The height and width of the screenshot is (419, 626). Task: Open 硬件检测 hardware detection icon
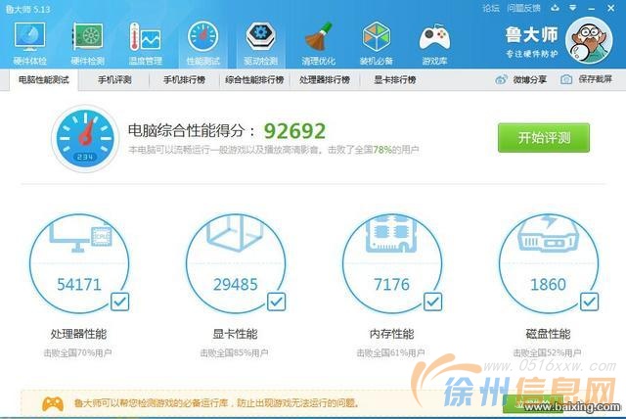pos(87,37)
